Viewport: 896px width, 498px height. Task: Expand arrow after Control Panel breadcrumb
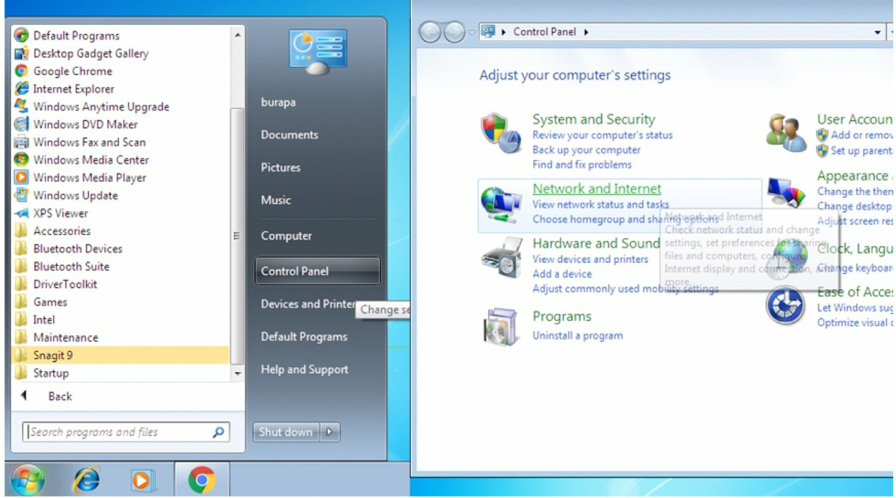point(586,32)
